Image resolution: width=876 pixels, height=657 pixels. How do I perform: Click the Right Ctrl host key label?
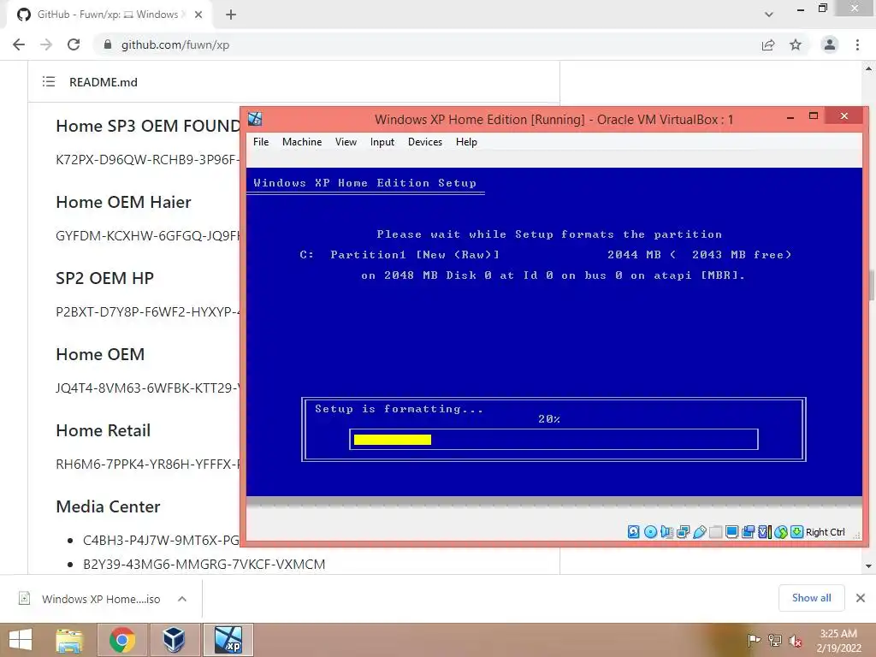826,532
